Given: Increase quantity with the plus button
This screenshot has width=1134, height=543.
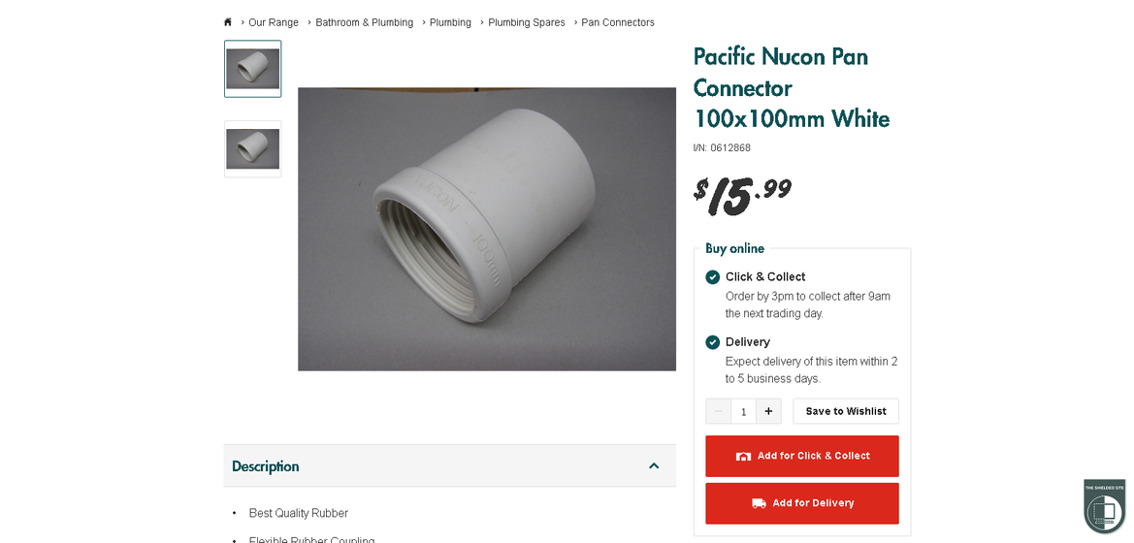Looking at the screenshot, I should (768, 411).
